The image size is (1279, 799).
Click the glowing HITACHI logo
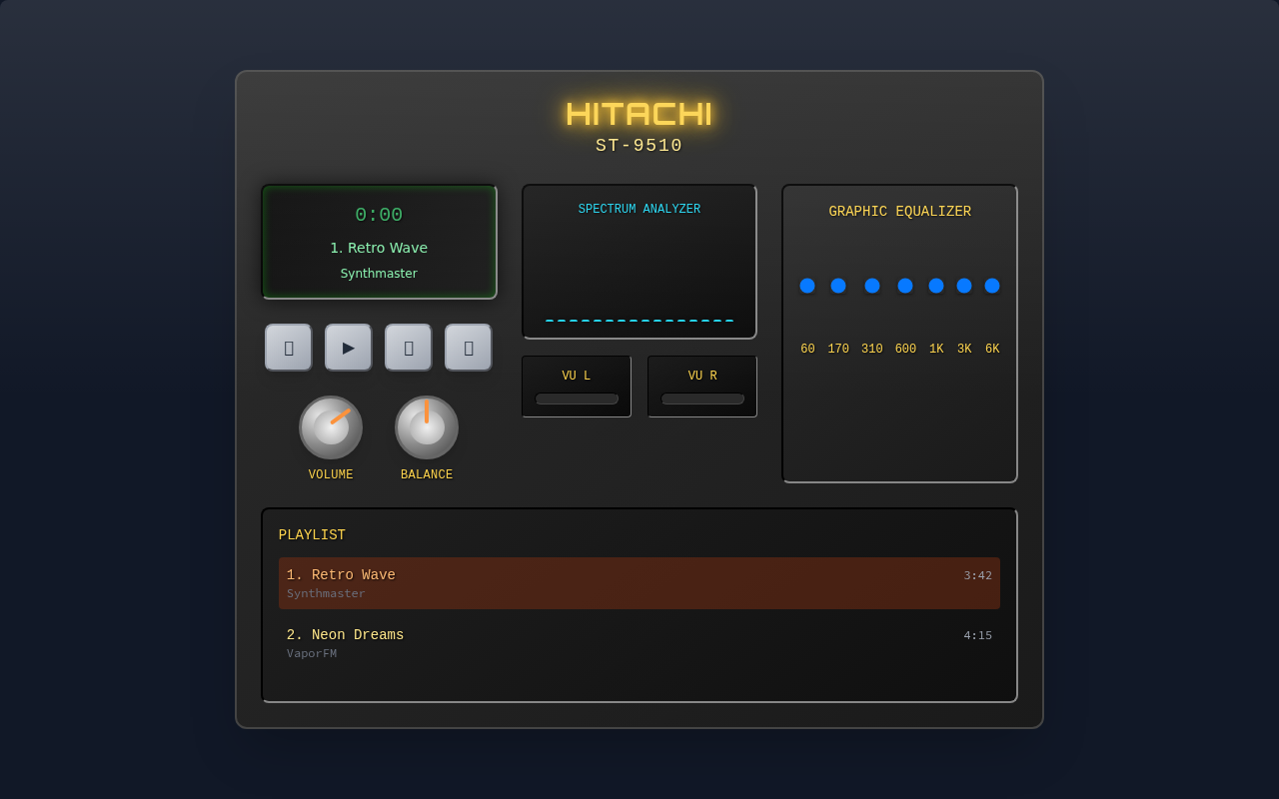[x=639, y=114]
